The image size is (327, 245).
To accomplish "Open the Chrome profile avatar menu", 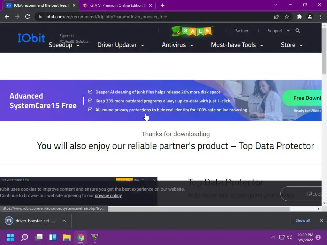I will pos(310,17).
